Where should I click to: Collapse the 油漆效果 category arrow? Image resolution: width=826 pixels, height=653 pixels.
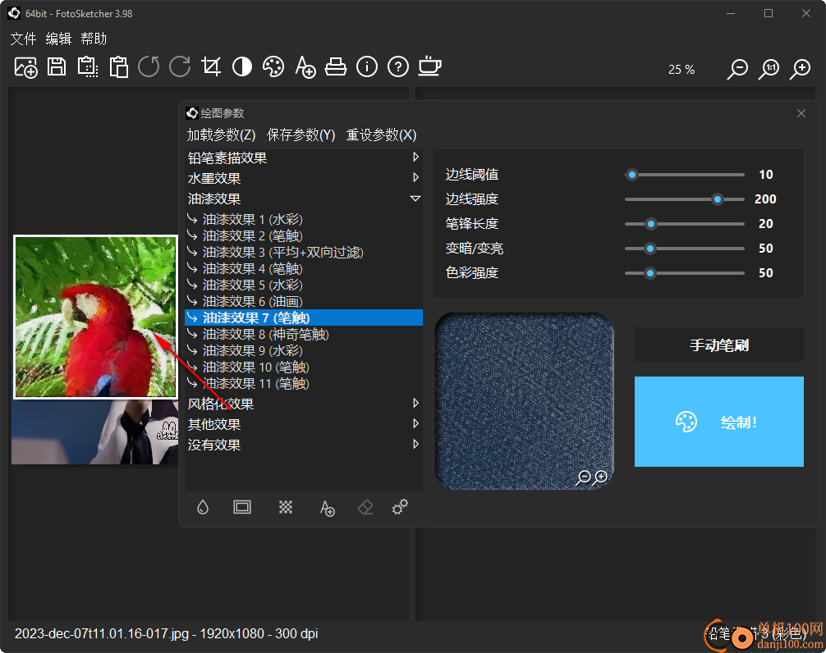(x=415, y=199)
